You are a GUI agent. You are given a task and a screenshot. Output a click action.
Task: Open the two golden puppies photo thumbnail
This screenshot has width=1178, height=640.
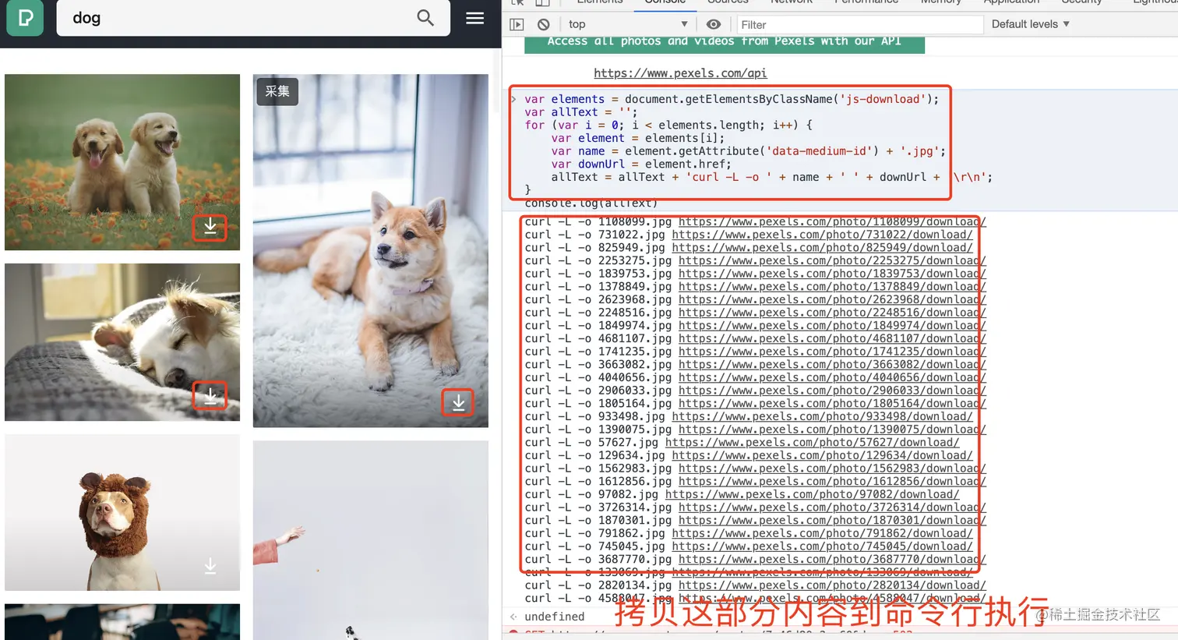point(122,162)
